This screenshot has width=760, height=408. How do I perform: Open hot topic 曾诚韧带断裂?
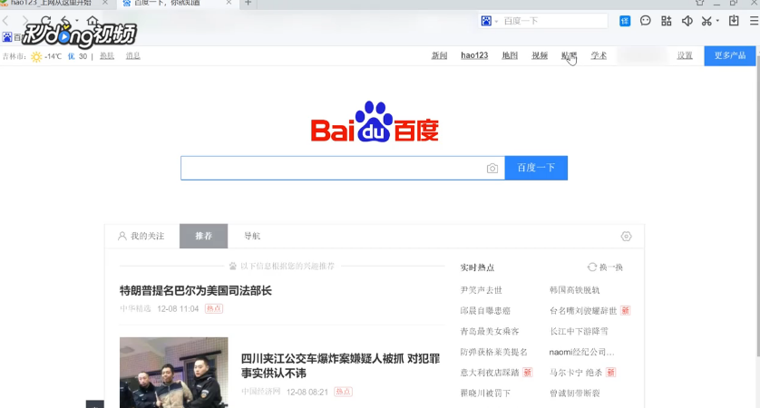575,393
